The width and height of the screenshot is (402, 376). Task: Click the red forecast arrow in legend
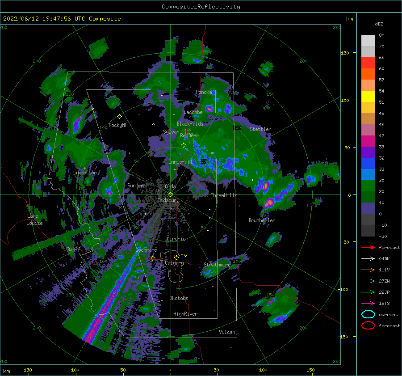click(368, 247)
